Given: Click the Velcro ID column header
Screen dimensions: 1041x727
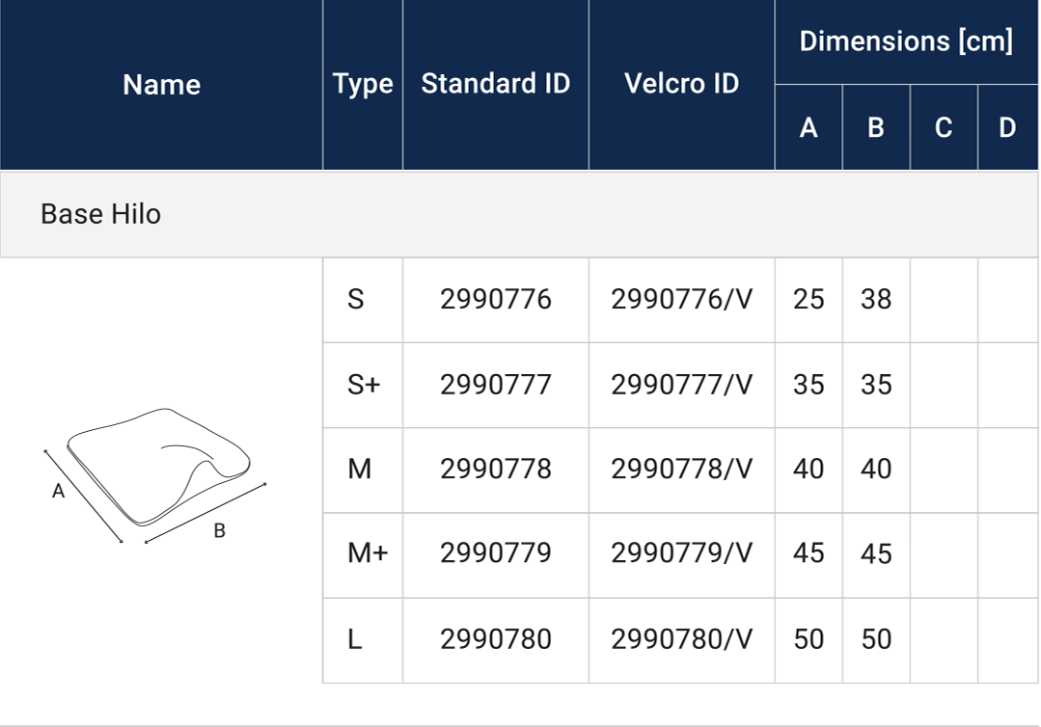Looking at the screenshot, I should (x=681, y=84).
